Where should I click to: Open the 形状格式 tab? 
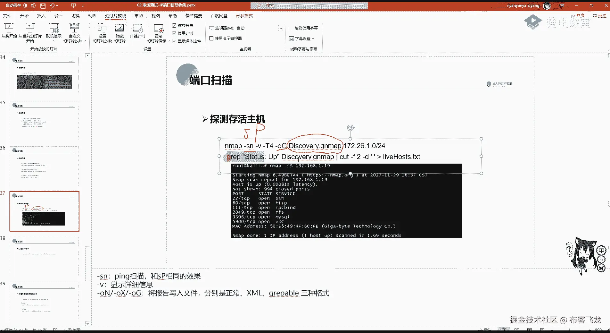(x=244, y=16)
